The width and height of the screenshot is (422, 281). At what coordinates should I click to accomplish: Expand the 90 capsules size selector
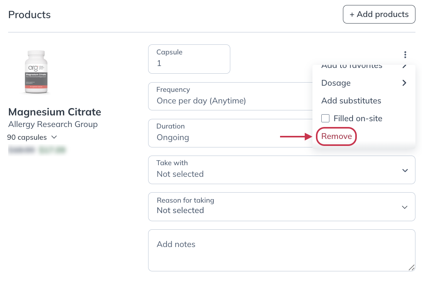tap(54, 137)
